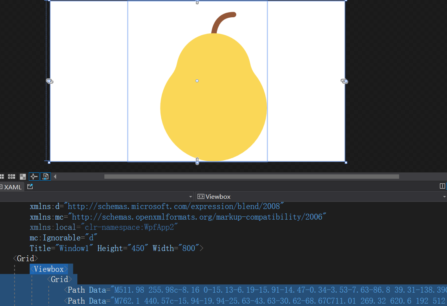Click the left scroll arrow of designer scrollbar

tap(55, 177)
